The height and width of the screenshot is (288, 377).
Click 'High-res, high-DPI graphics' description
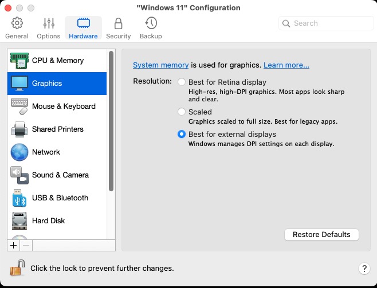pyautogui.click(x=266, y=96)
